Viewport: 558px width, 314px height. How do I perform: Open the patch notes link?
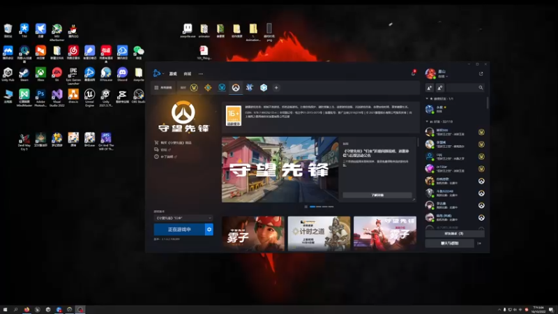point(166,156)
